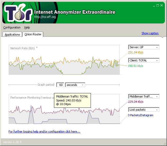Screen dimensions: 167x146
Task: Expand the Client: TOTAL dropdown
Action: tap(144, 60)
